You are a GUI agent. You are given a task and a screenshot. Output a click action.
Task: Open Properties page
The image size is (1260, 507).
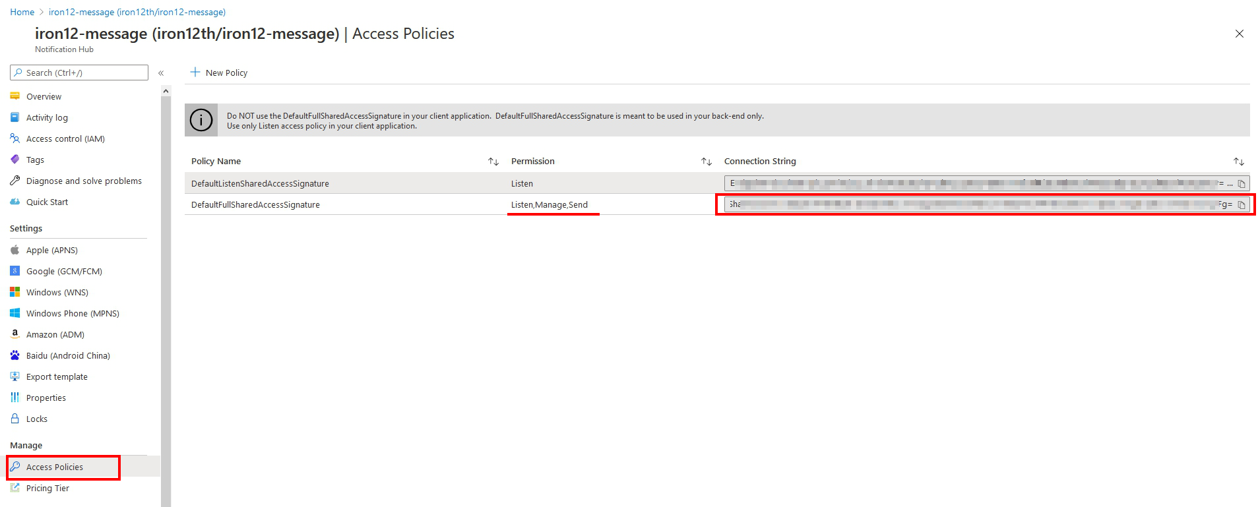46,398
